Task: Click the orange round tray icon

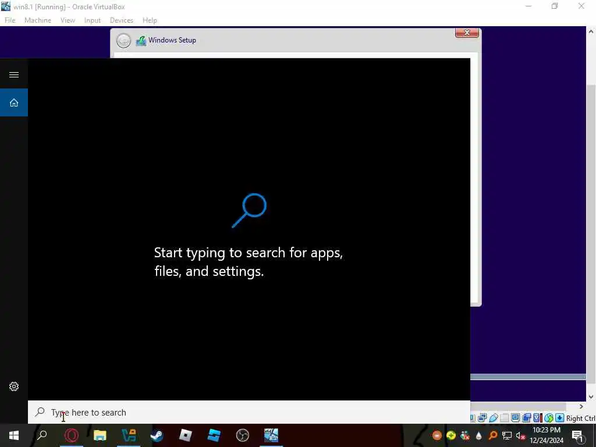Action: tap(437, 435)
